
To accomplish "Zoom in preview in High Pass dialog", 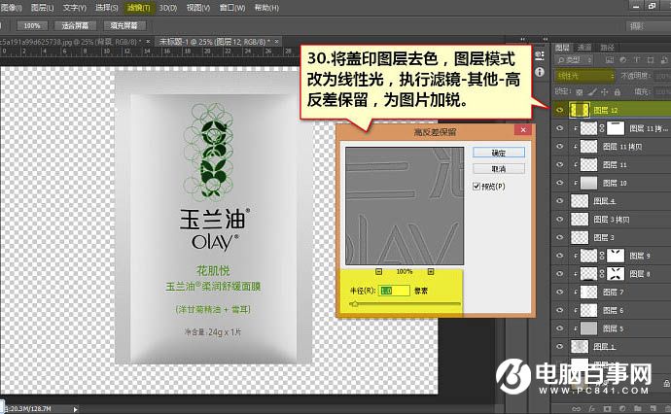I will (x=431, y=271).
